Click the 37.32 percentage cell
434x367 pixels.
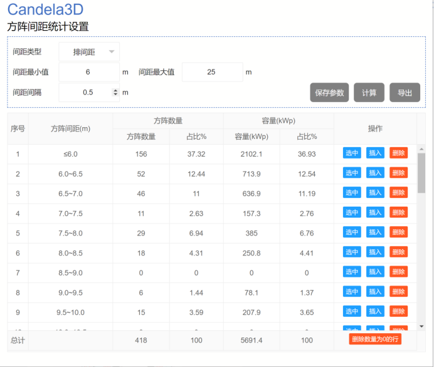coord(196,154)
